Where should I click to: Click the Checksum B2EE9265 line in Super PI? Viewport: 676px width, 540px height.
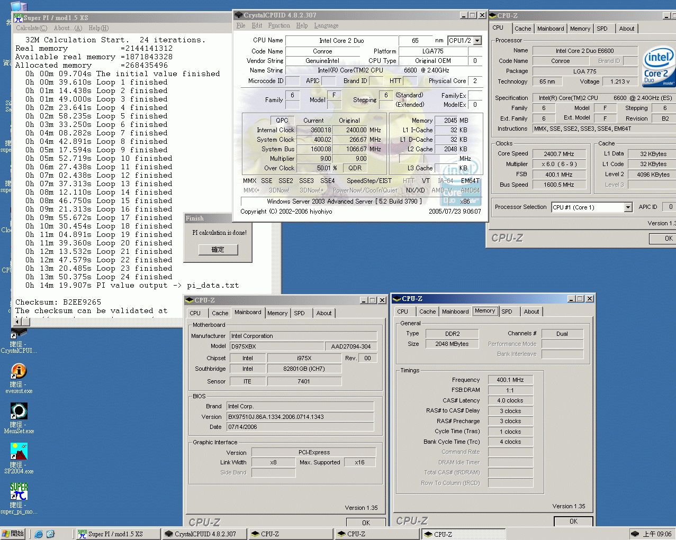tap(58, 302)
